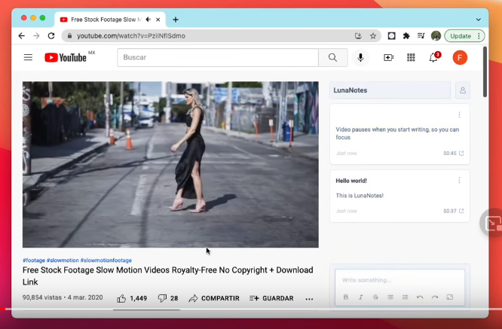This screenshot has height=329, width=502.
Task: Jump to the 00:37 note timestamp
Action: (x=453, y=211)
